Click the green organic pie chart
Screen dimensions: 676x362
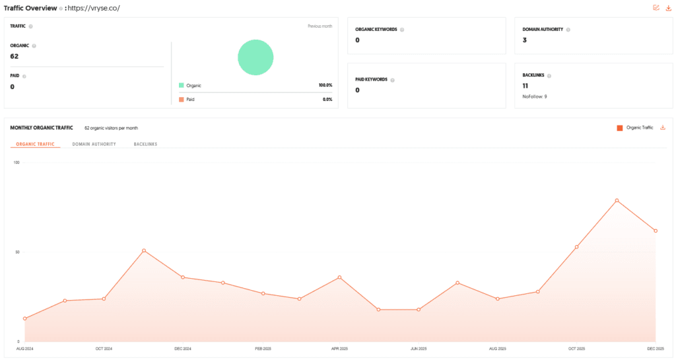tap(255, 57)
